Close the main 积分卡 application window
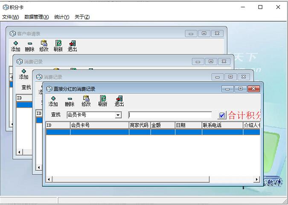 click(x=278, y=7)
